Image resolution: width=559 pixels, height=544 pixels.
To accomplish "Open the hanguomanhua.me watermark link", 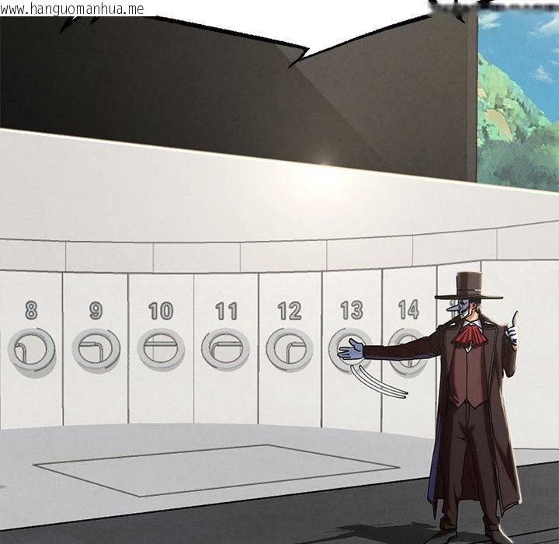I will [x=72, y=9].
